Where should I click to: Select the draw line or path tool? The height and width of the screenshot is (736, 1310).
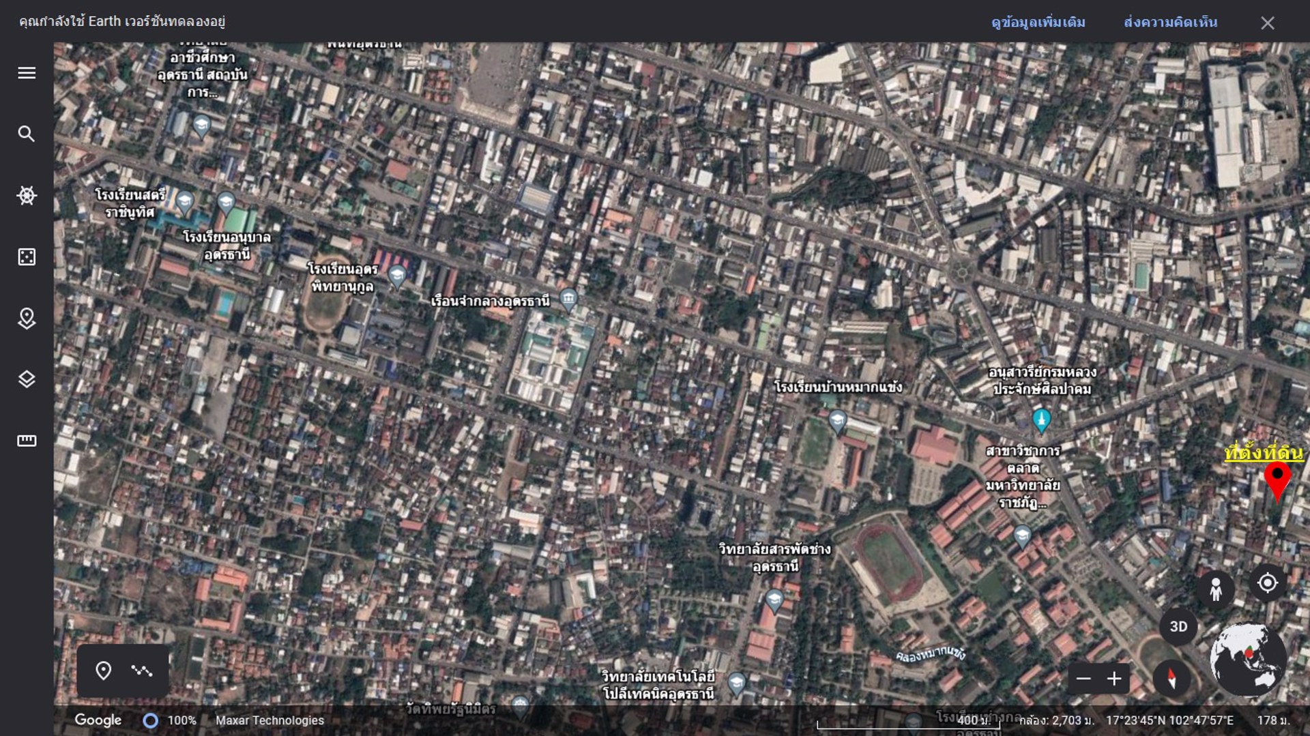tap(143, 671)
